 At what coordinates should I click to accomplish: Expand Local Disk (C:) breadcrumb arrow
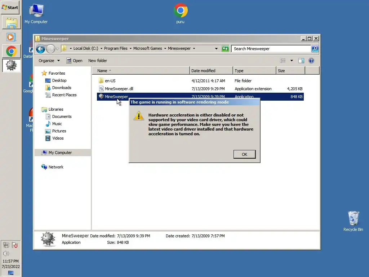click(x=101, y=49)
